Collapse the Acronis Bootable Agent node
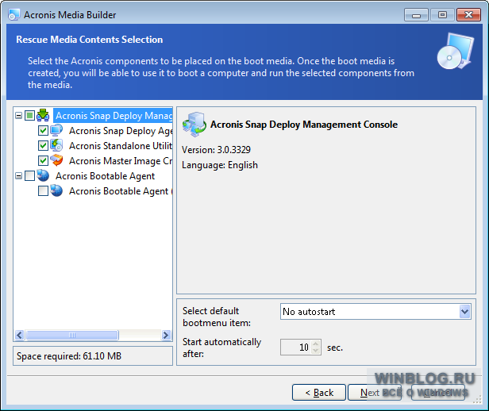This screenshot has width=489, height=411. click(19, 175)
